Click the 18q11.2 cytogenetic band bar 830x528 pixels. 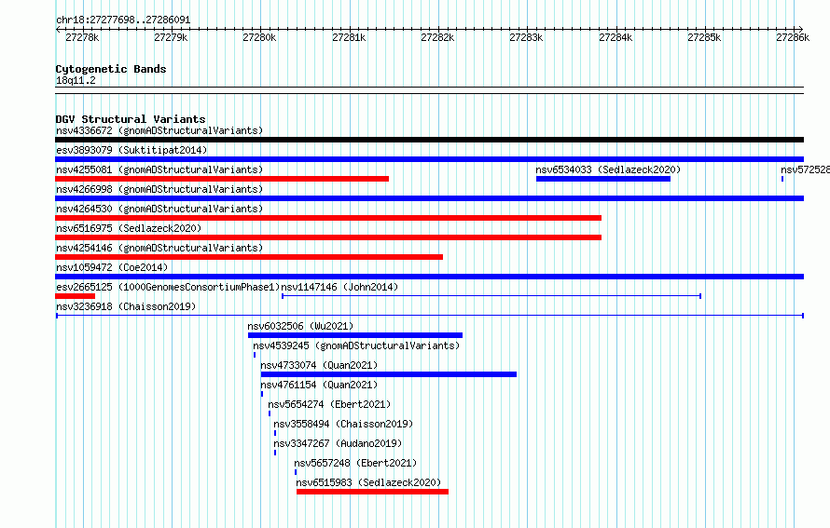[429, 90]
